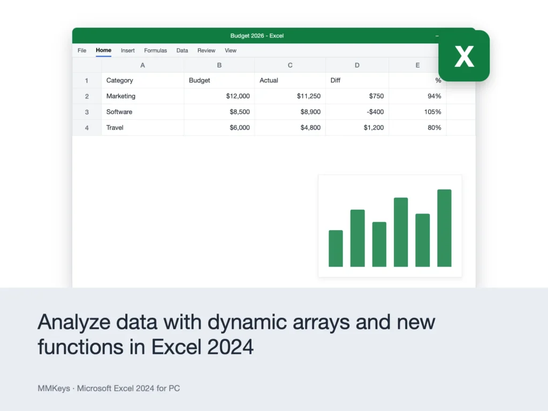Select the Travel cell
Screen dimensions: 548x411
coord(142,127)
